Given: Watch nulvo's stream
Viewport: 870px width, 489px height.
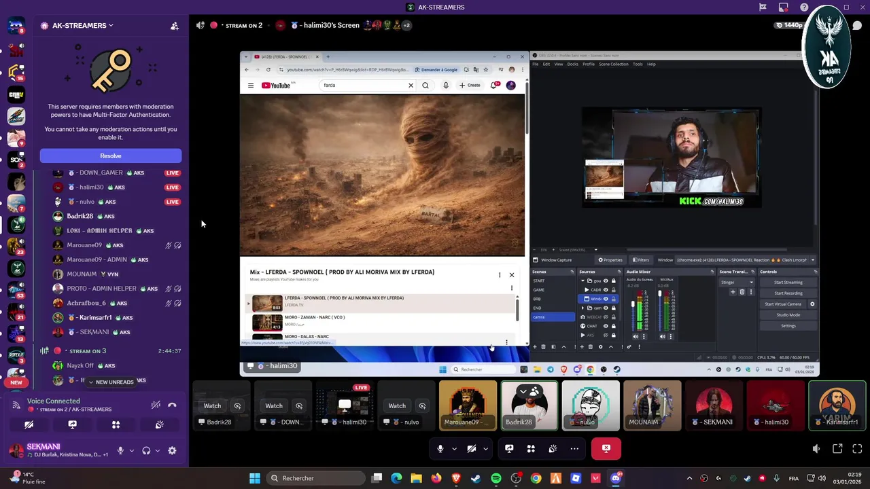Looking at the screenshot, I should [x=397, y=405].
